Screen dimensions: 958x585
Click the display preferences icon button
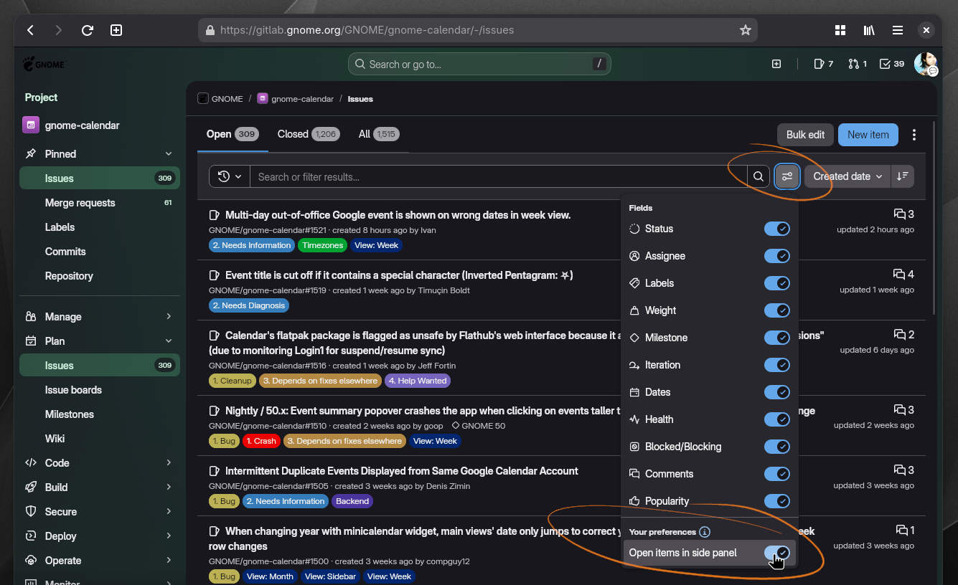click(x=787, y=176)
